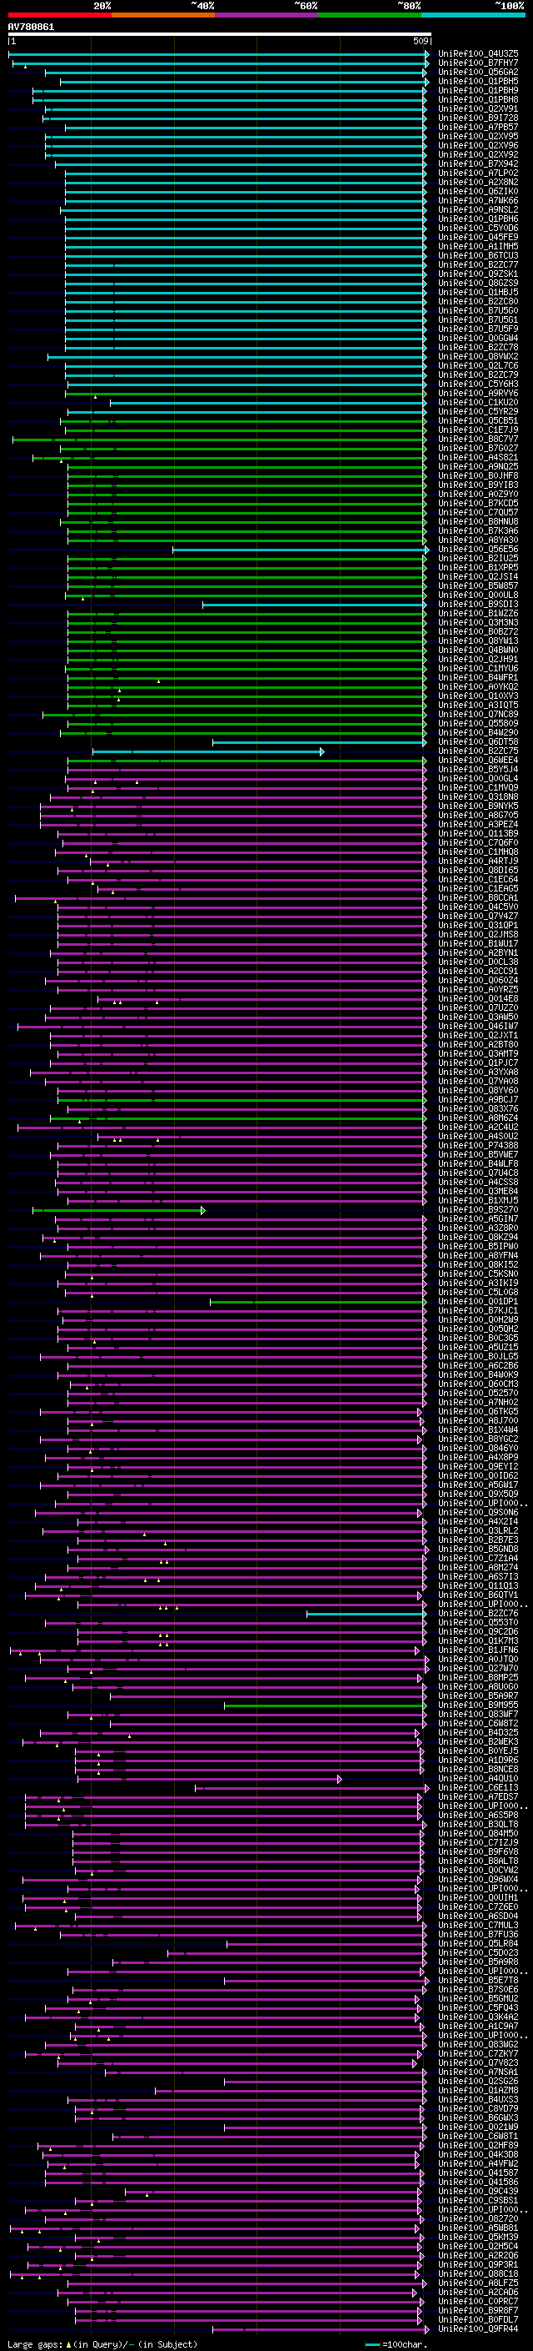Screen dimensions: 533x2351
Task: Select the UniRef100_B5E7T8 label
Action: tap(478, 1981)
